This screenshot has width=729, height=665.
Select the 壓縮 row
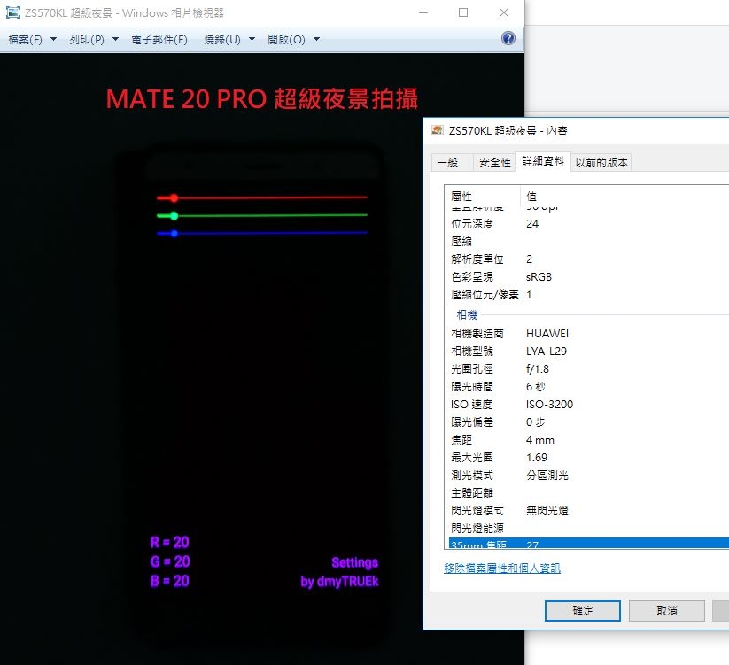click(x=588, y=241)
